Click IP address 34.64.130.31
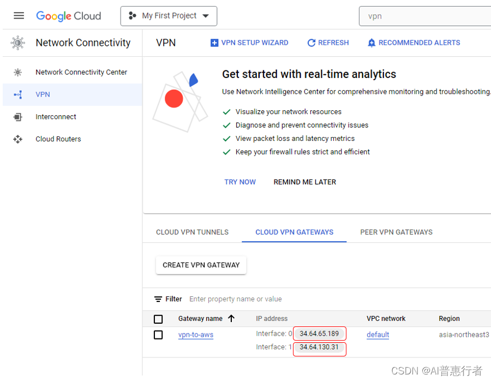 [x=319, y=347]
